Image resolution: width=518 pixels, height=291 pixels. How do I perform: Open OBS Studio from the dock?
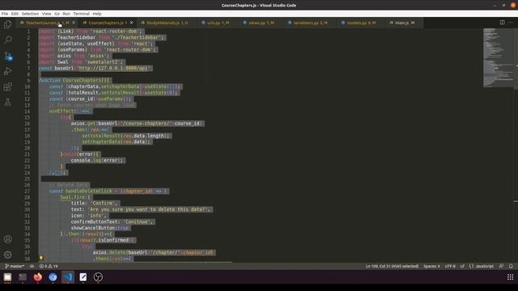tap(98, 277)
